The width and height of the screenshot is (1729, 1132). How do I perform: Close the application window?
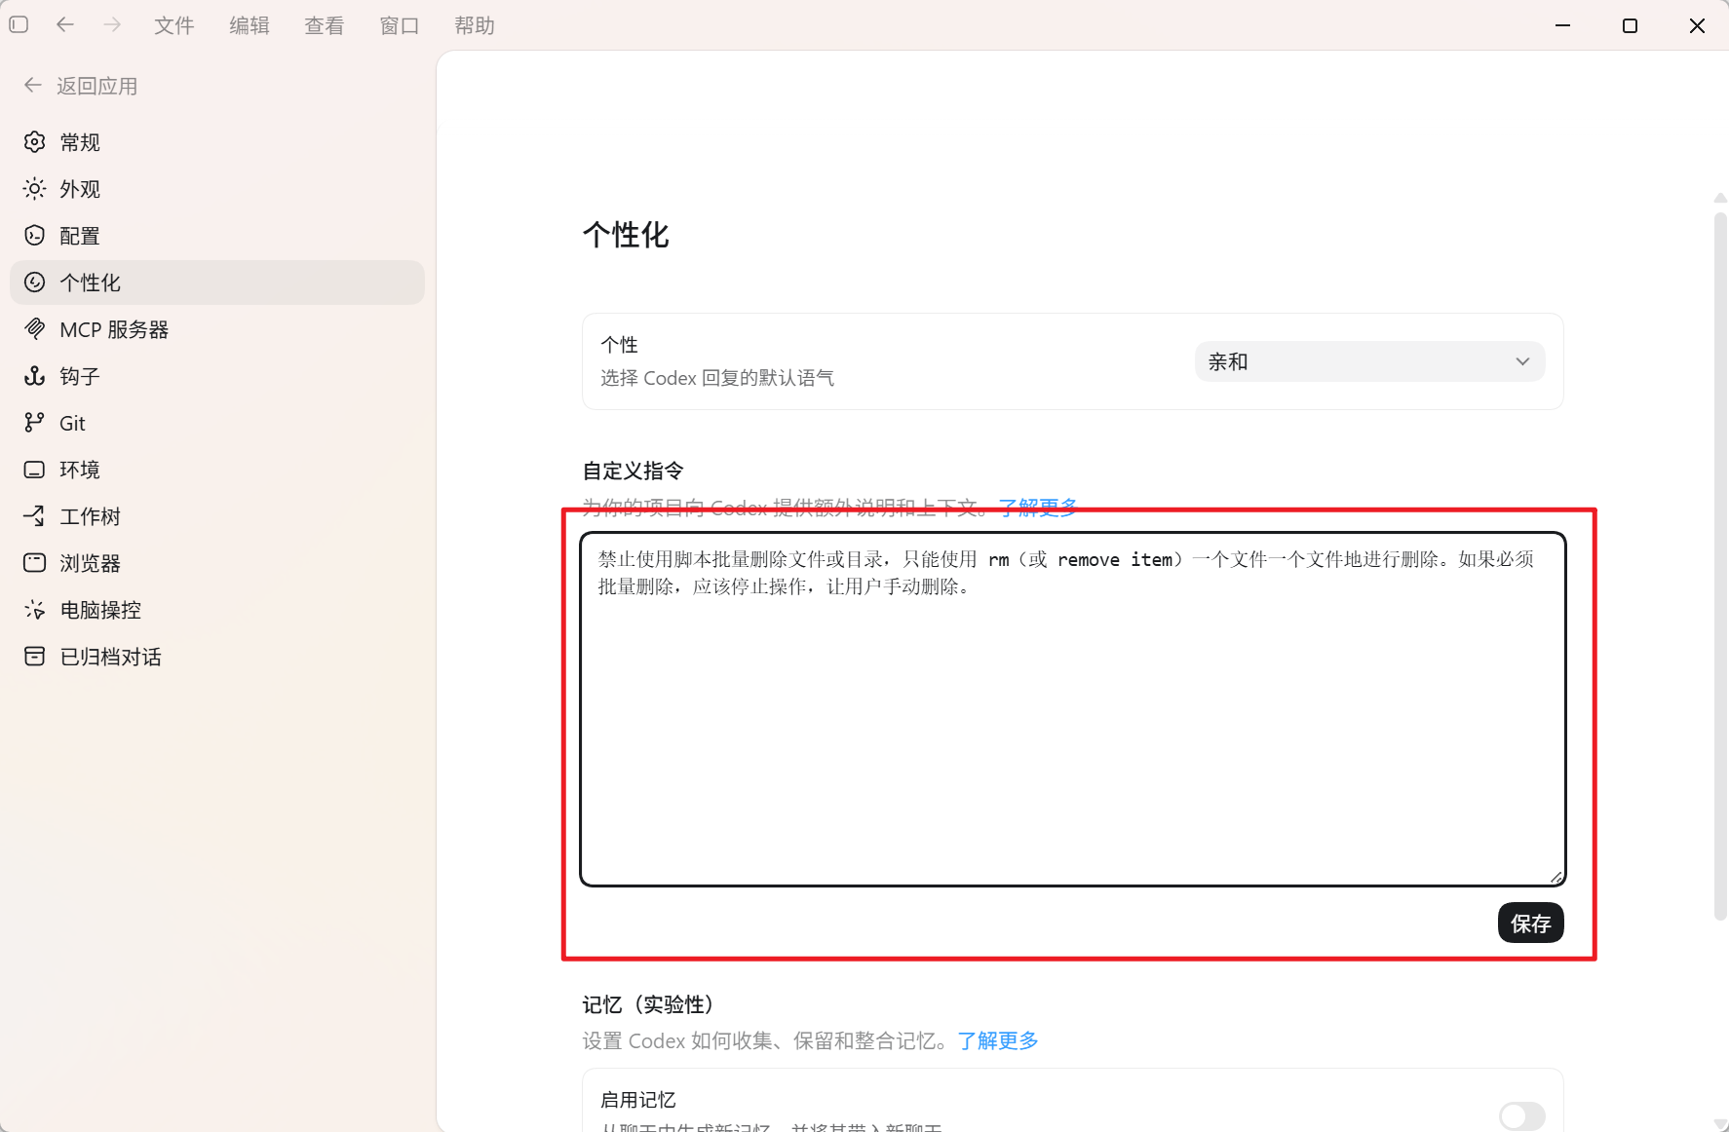[x=1697, y=25]
